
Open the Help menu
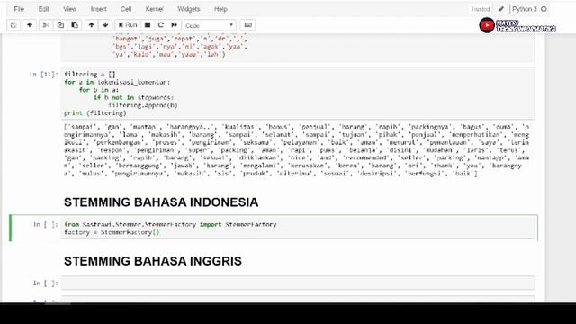click(x=220, y=9)
